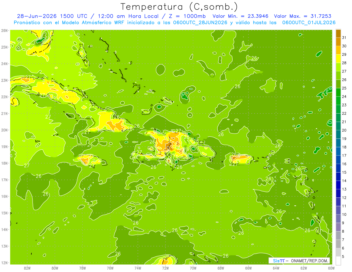Select 'Valor Max. = 31.7253' in the header

[303, 16]
